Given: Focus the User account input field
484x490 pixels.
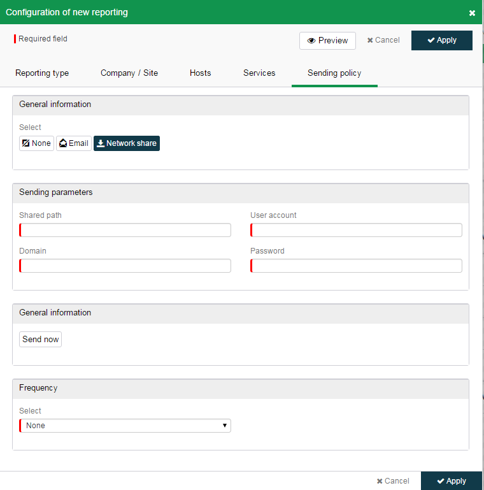Looking at the screenshot, I should (356, 230).
